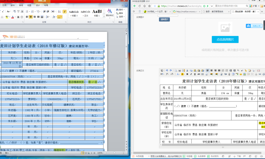Screen dimensions: 265x159
Task: Click the Word zoom in plus button
Action: pos(123,153)
